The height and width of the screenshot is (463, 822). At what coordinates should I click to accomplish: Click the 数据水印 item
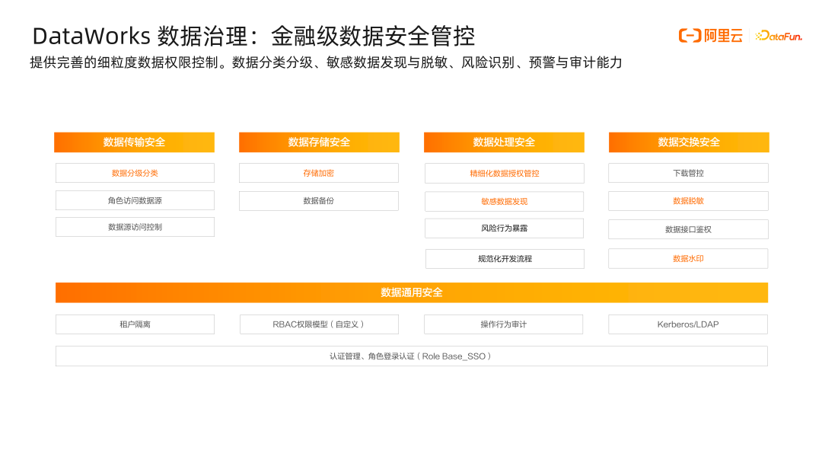pos(688,258)
